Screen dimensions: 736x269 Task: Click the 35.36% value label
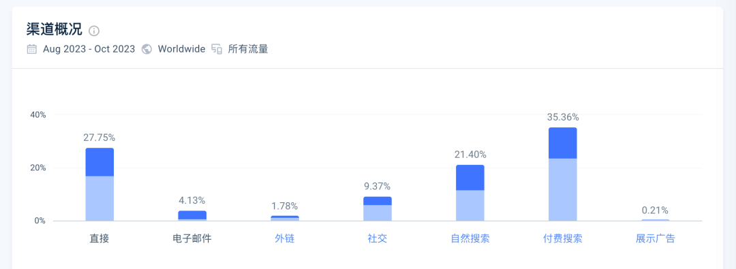click(563, 117)
